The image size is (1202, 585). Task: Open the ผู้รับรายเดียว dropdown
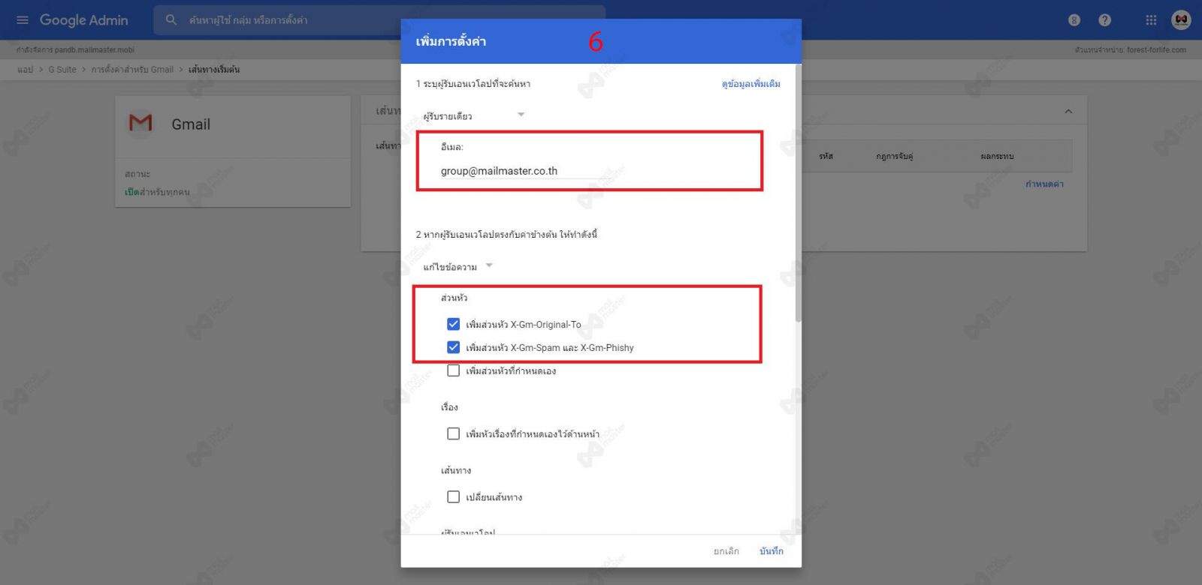tap(473, 115)
